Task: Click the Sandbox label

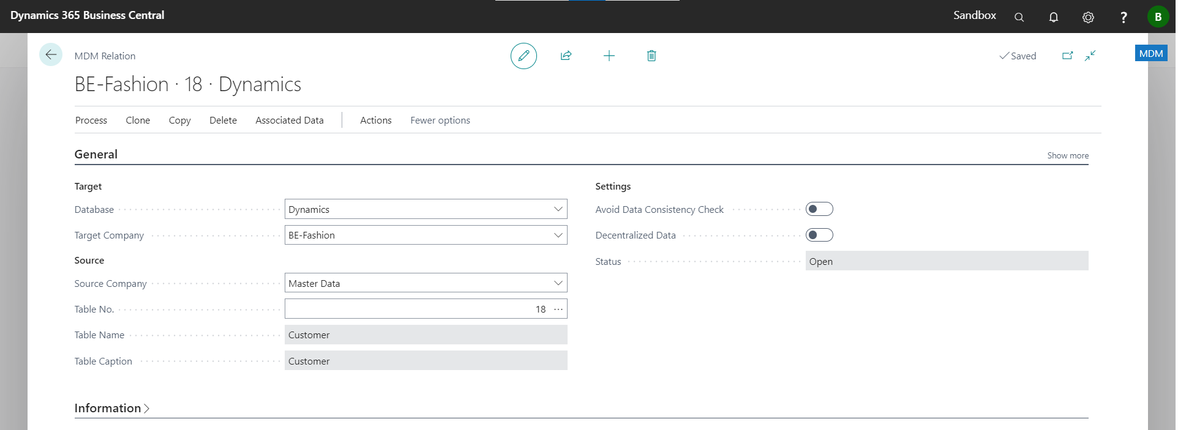Action: (x=974, y=15)
